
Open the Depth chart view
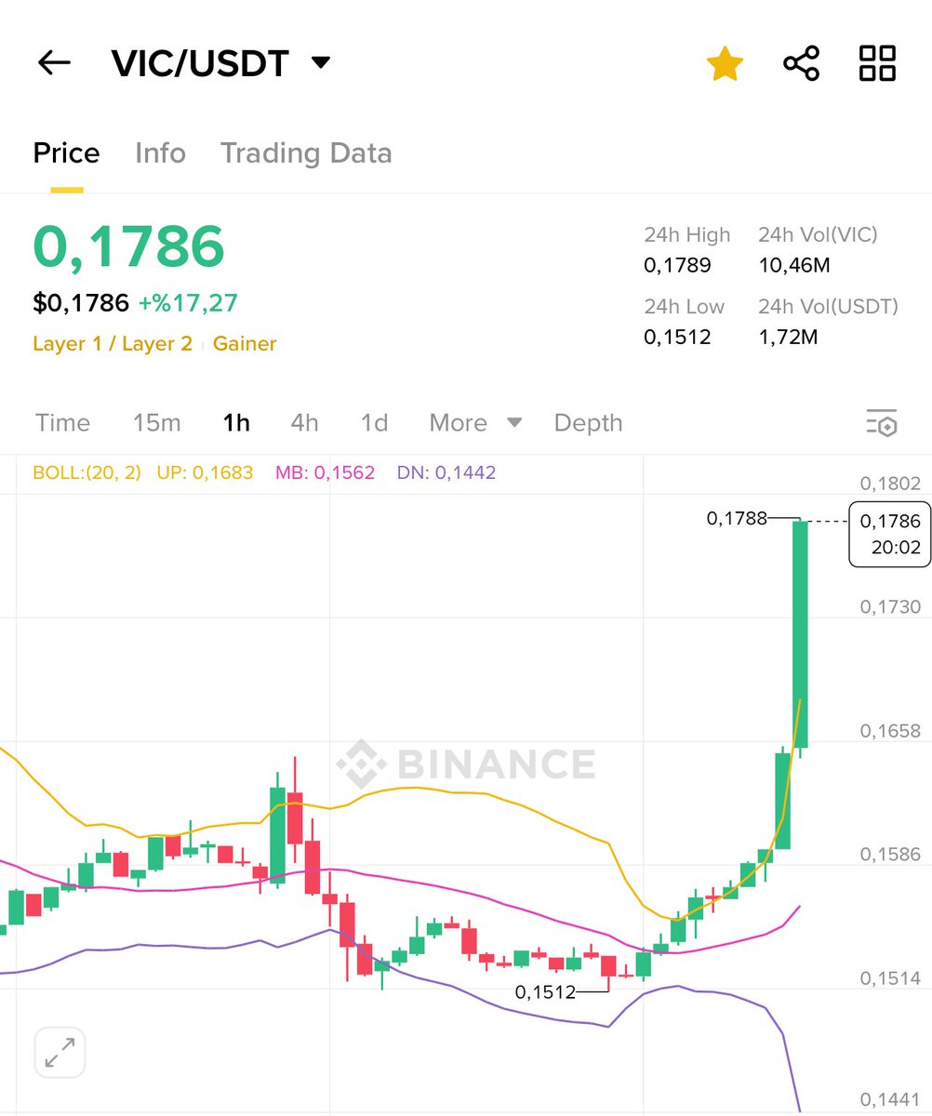tap(588, 423)
